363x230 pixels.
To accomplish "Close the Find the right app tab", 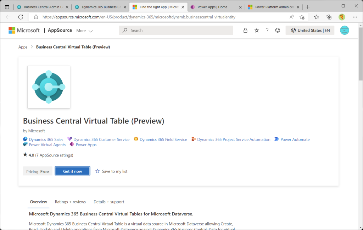I will 183,7.
